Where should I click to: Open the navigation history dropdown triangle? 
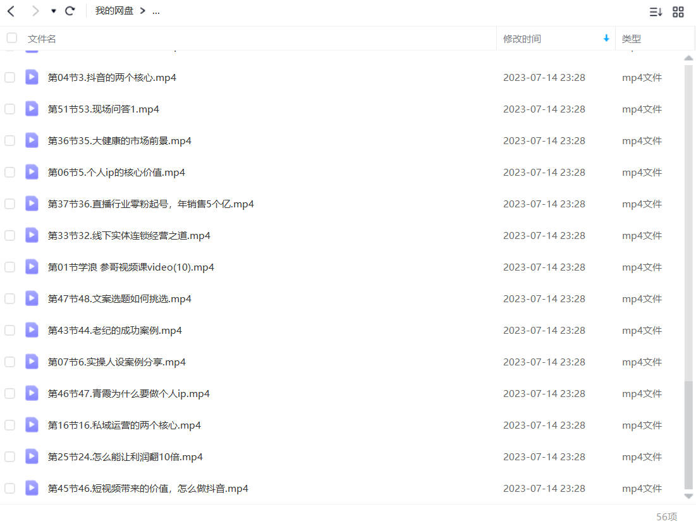click(53, 11)
